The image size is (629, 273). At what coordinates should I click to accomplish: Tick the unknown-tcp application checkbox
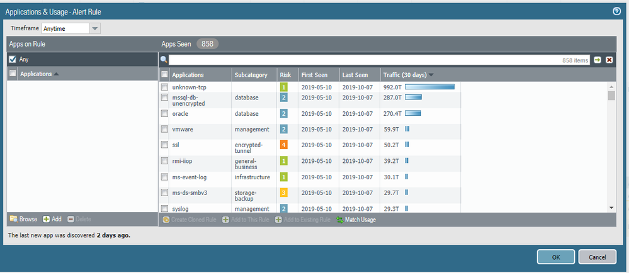(x=164, y=87)
